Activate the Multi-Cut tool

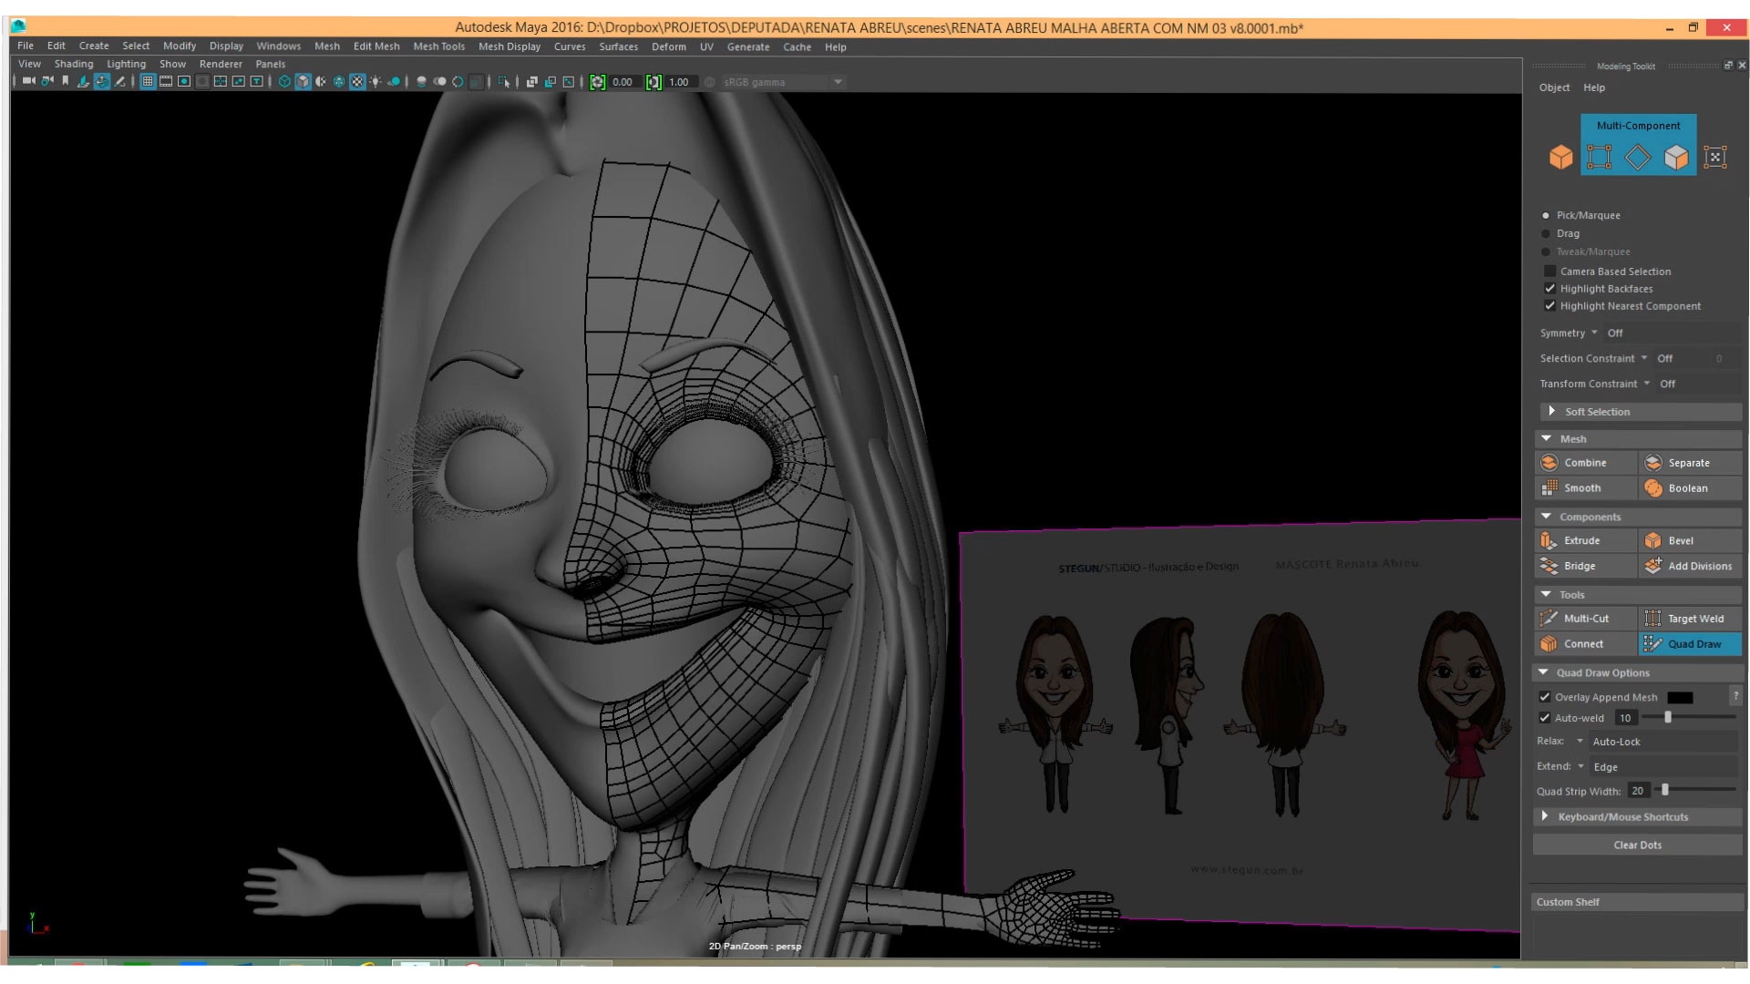point(1586,619)
